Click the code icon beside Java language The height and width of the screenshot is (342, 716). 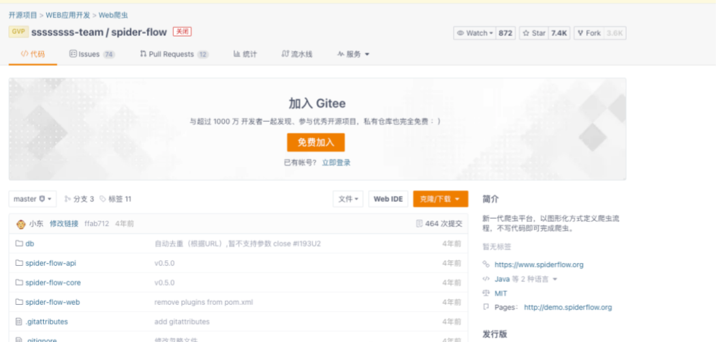point(486,279)
